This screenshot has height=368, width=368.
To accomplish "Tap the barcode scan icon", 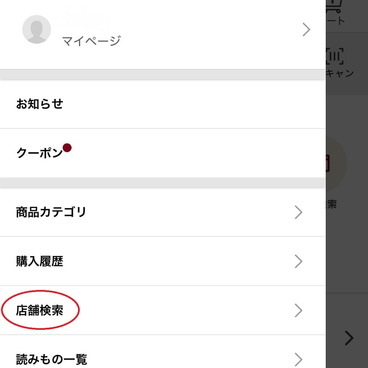I will (335, 56).
